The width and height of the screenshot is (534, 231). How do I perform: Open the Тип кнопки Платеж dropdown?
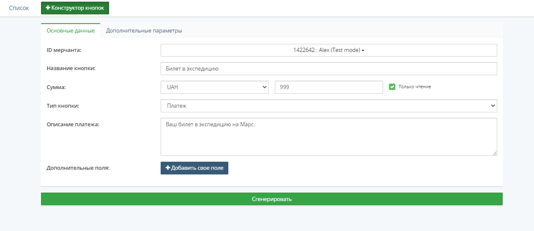(329, 106)
